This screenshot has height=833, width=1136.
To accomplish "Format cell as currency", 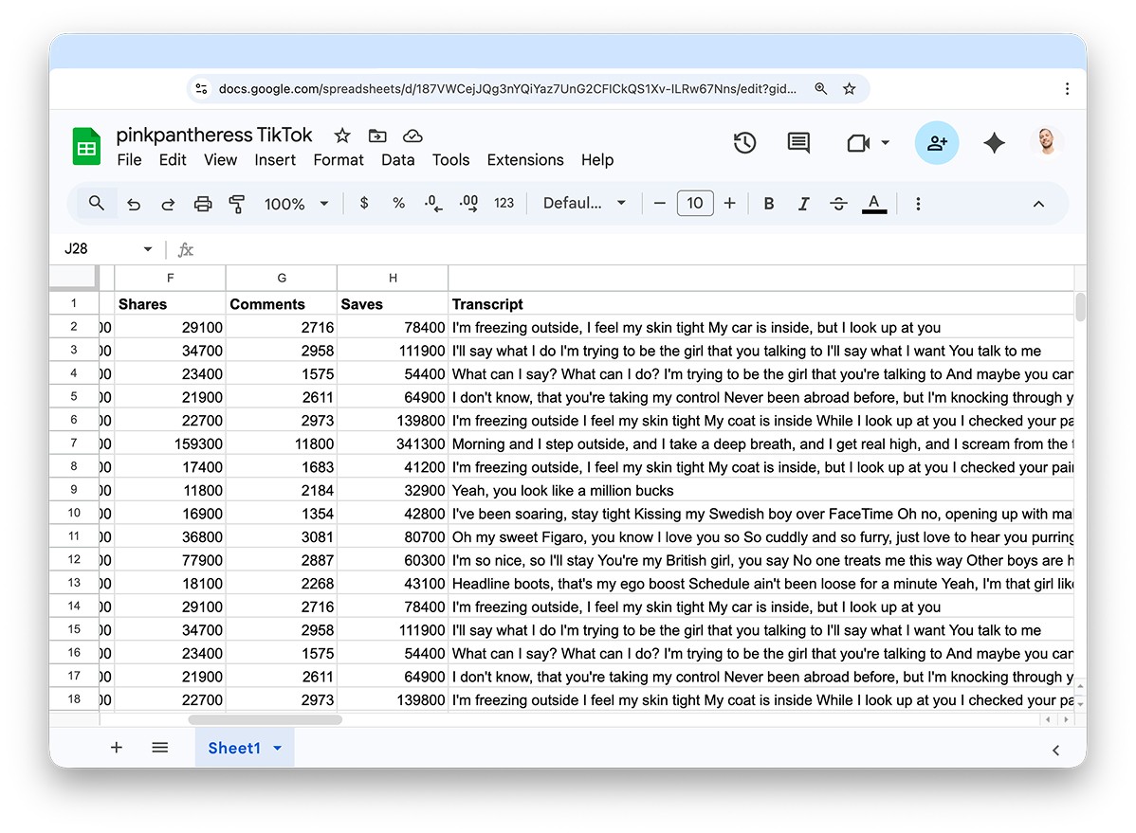I will click(364, 204).
